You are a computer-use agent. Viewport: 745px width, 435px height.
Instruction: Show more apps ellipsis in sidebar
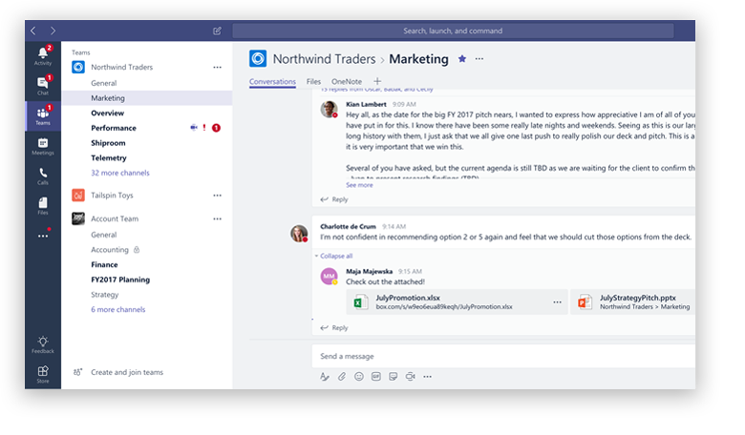point(43,236)
